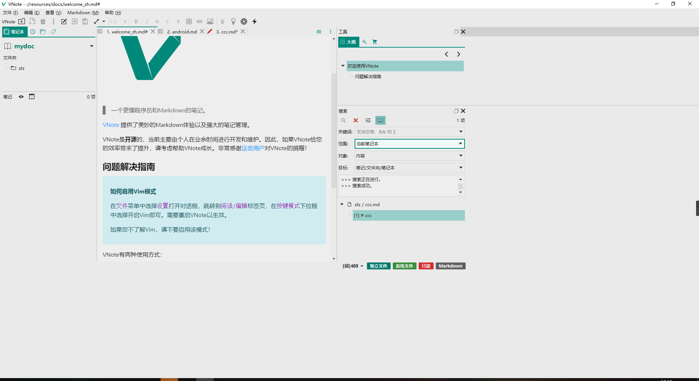Click the code block hash icon

click(178, 21)
